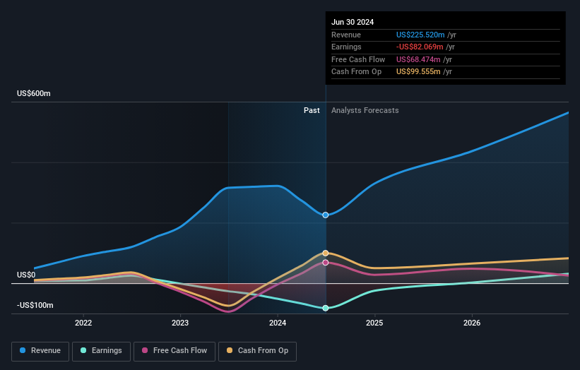
Task: Click the 2022 x-axis label
Action: 83,323
